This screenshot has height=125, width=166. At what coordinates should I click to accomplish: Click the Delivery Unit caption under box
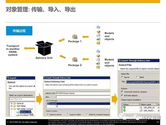pos(44,58)
